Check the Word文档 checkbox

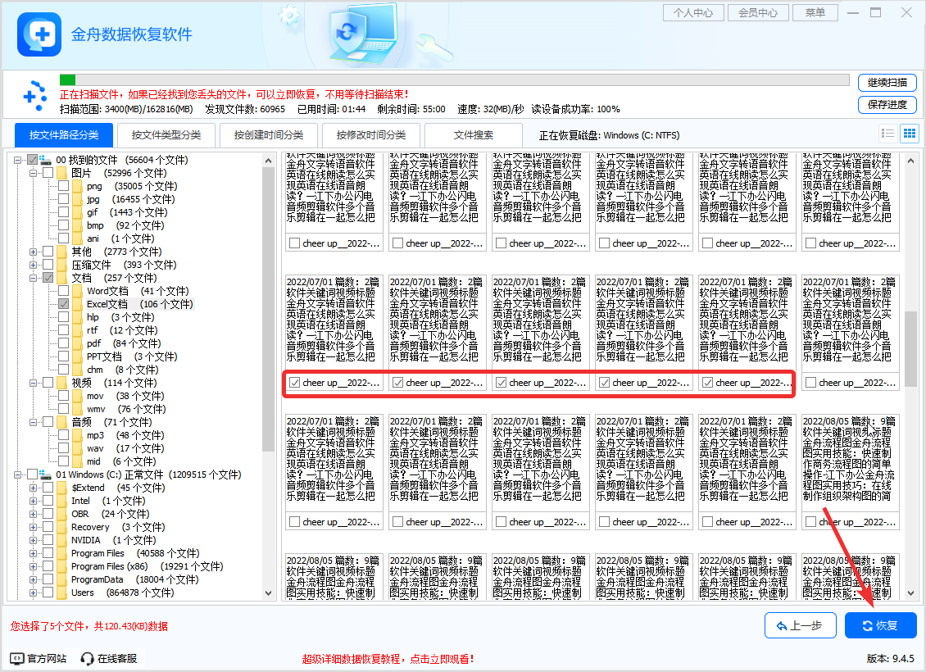[63, 291]
